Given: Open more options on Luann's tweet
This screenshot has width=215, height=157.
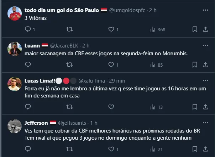Looking at the screenshot, I should pos(205,45).
